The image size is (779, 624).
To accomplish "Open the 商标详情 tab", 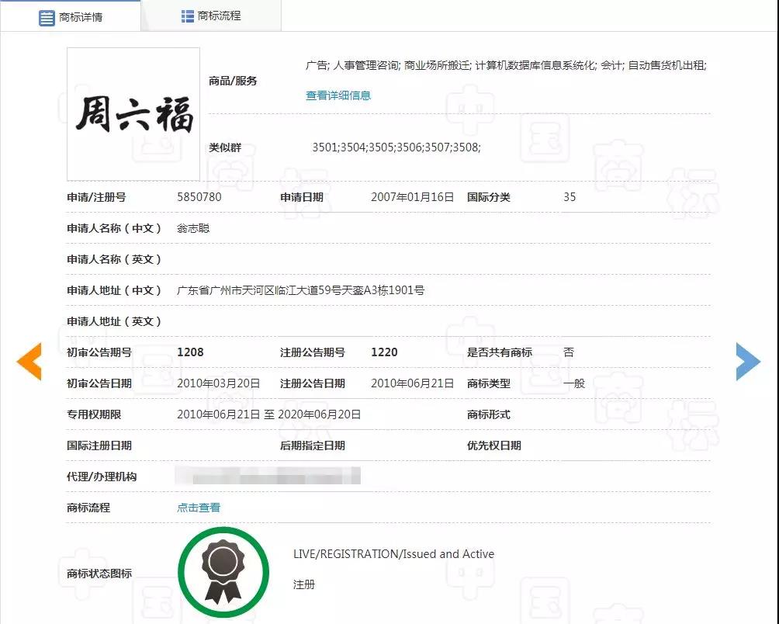I will click(x=71, y=16).
